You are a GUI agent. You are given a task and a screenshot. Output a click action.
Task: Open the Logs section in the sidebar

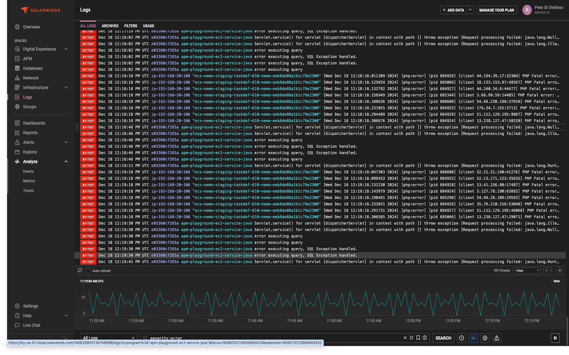(x=27, y=97)
